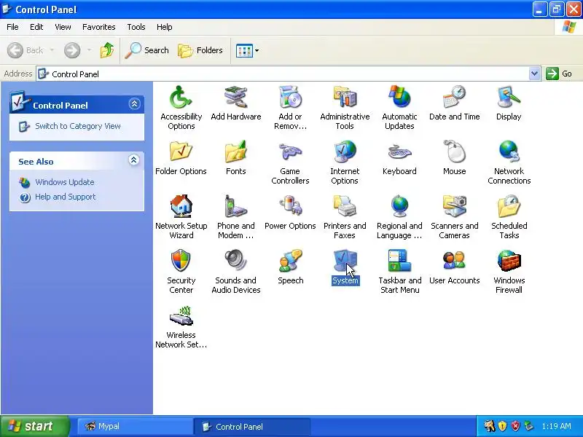
Task: Open the Start menu
Action: 34,426
